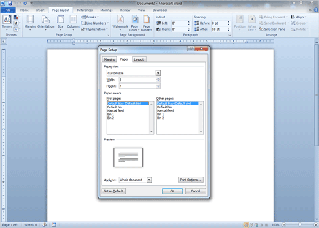Screen dimensions: 319x228
Task: Click Cancel in Page Setup dialog
Action: [195, 191]
